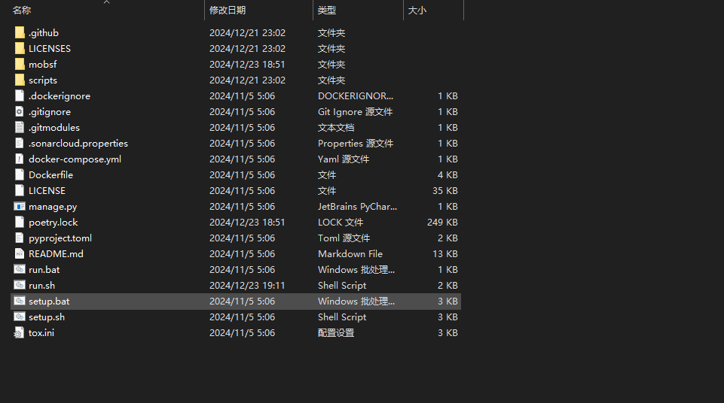
Task: Click the DOCKERIGNOR... type cell
Action: 356,95
